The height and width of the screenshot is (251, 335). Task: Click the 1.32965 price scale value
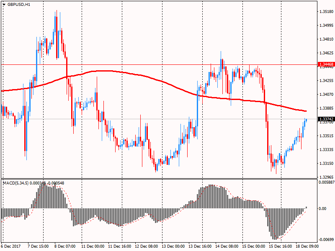tap(327, 177)
